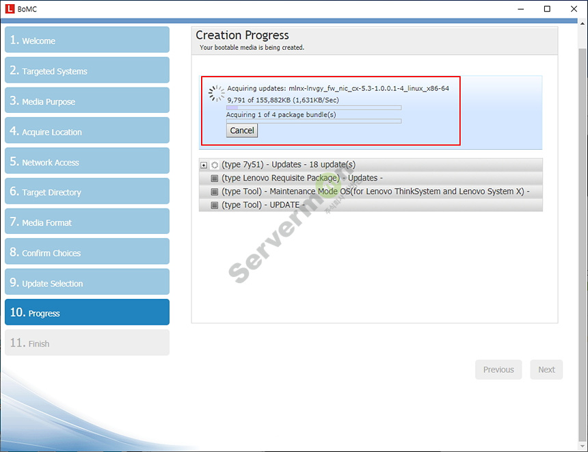Viewport: 588px width, 452px height.
Task: Click the square icon for Lenovo Requisite Package
Action: pyautogui.click(x=215, y=178)
